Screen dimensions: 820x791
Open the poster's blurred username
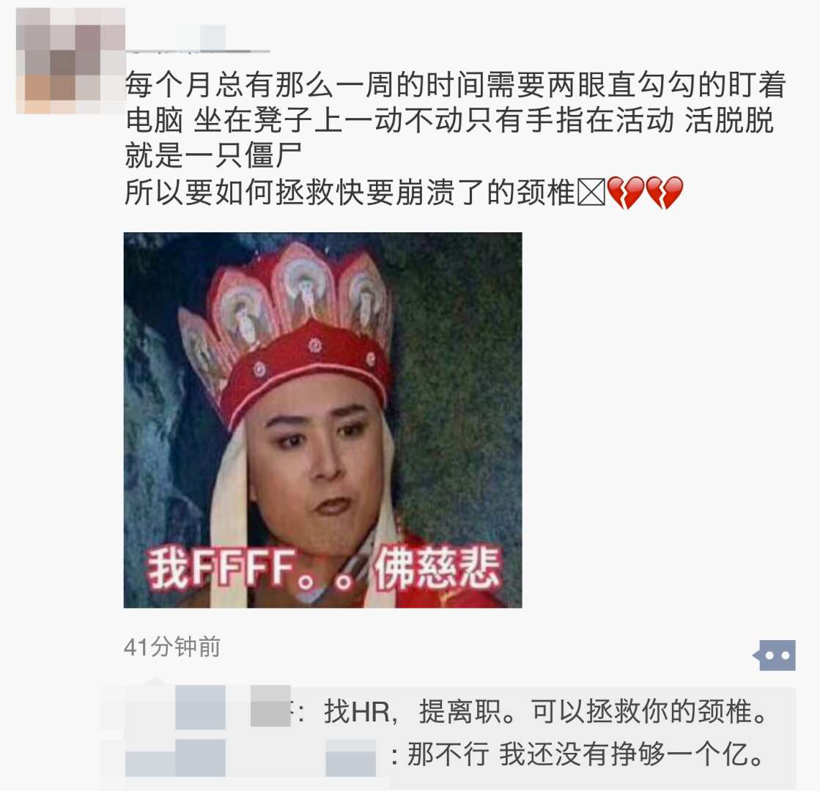(198, 40)
